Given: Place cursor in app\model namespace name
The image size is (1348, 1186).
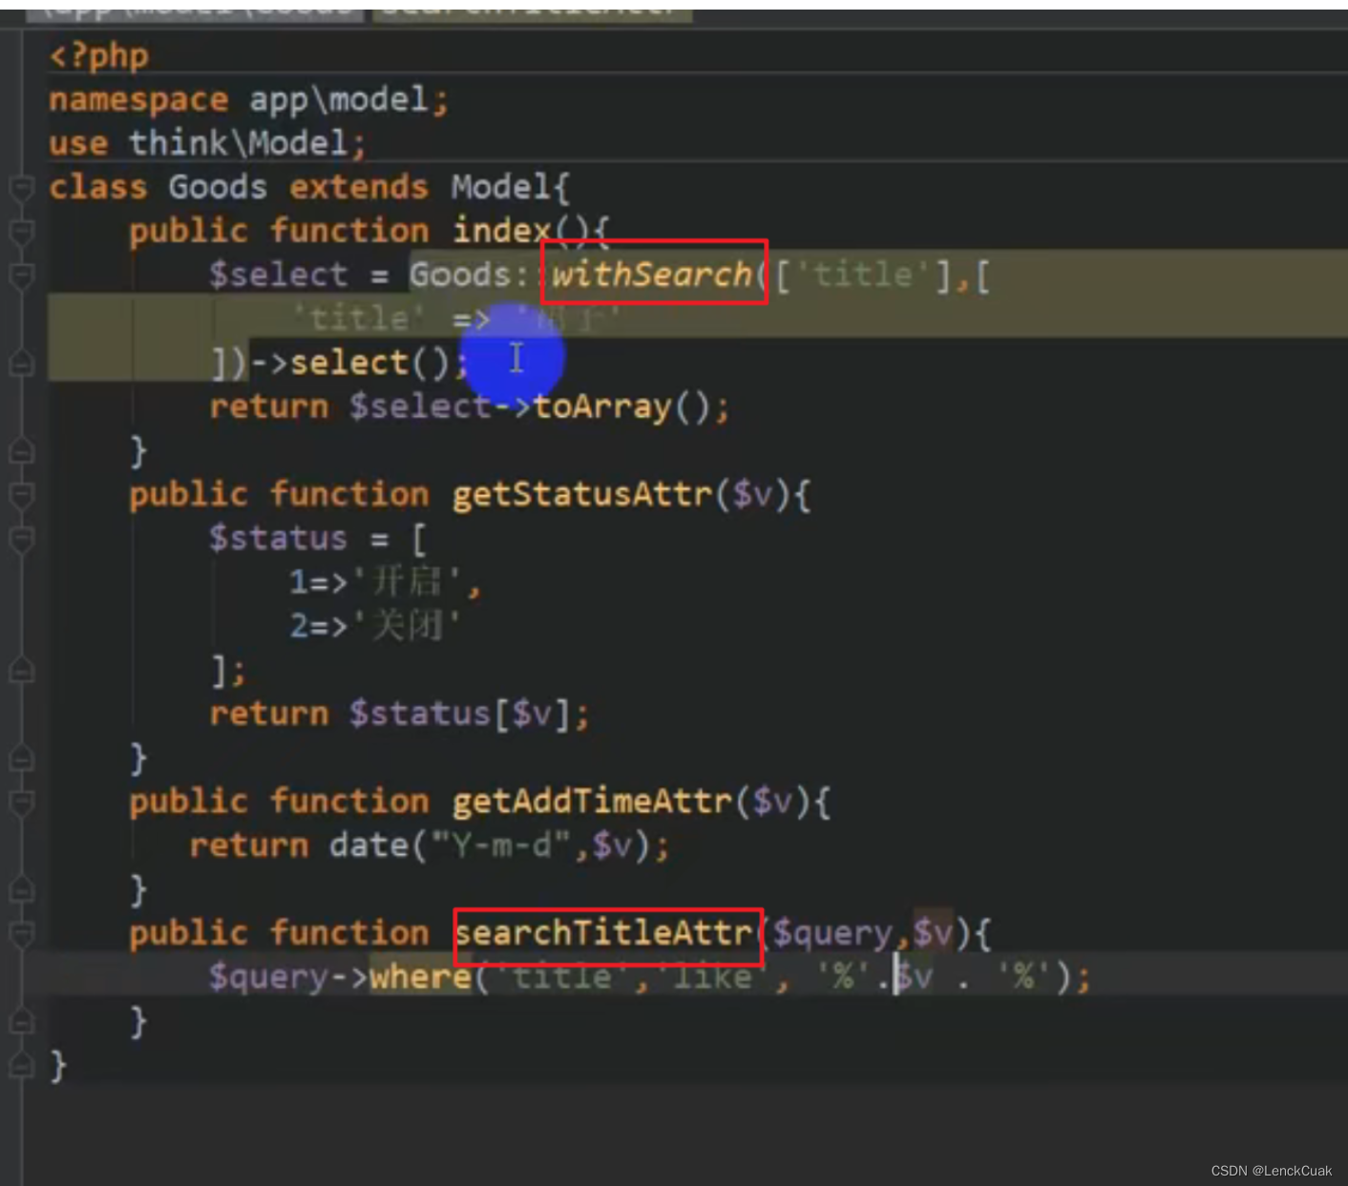Looking at the screenshot, I should tap(338, 99).
